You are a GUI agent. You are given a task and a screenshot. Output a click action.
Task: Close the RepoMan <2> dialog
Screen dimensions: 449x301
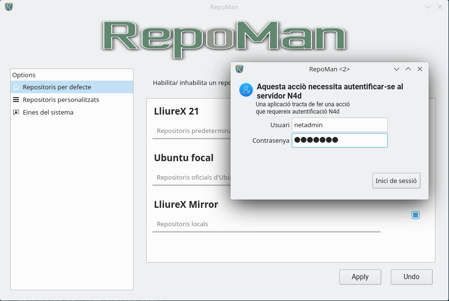tap(420, 69)
